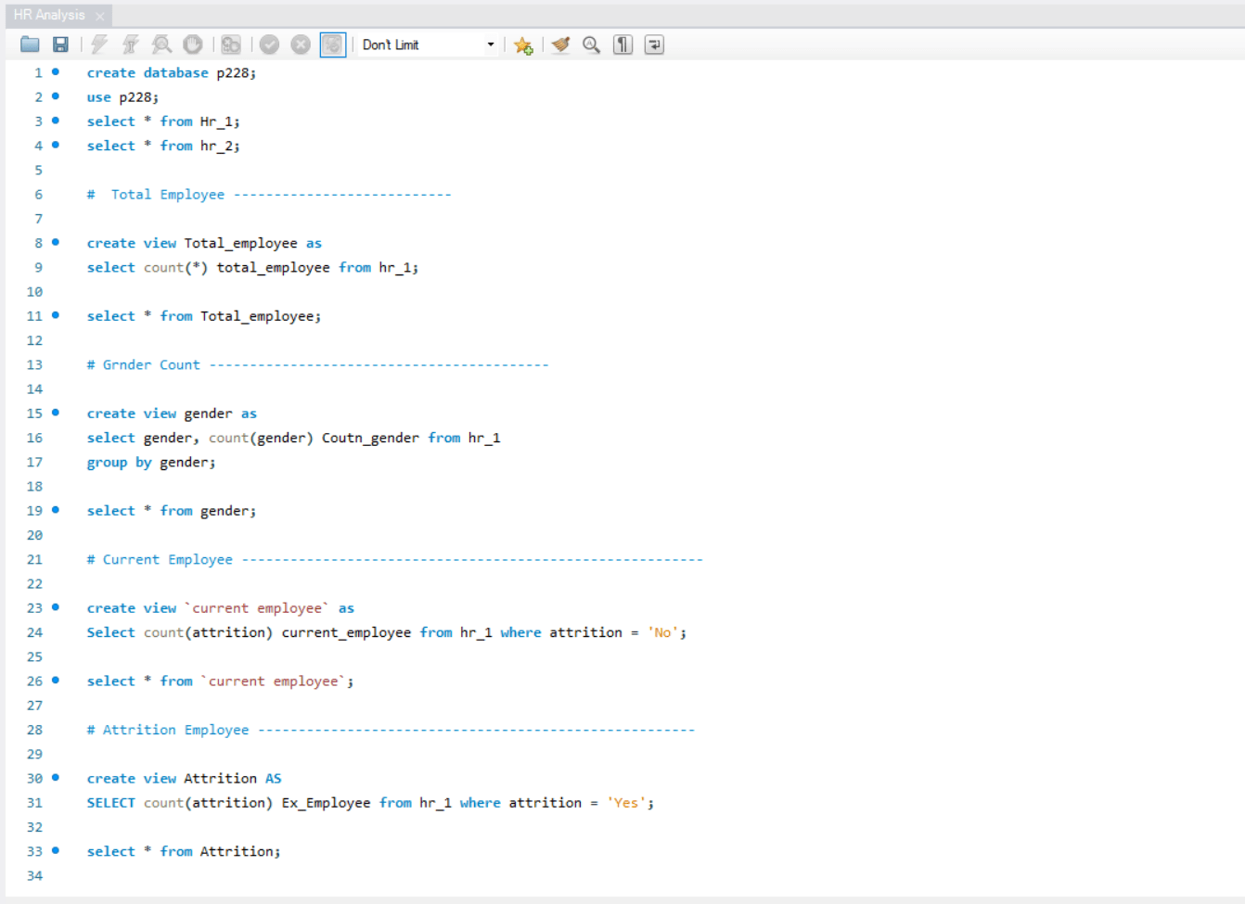This screenshot has height=904, width=1245.
Task: Execute the query with the lightning bolt icon
Action: pos(99,45)
